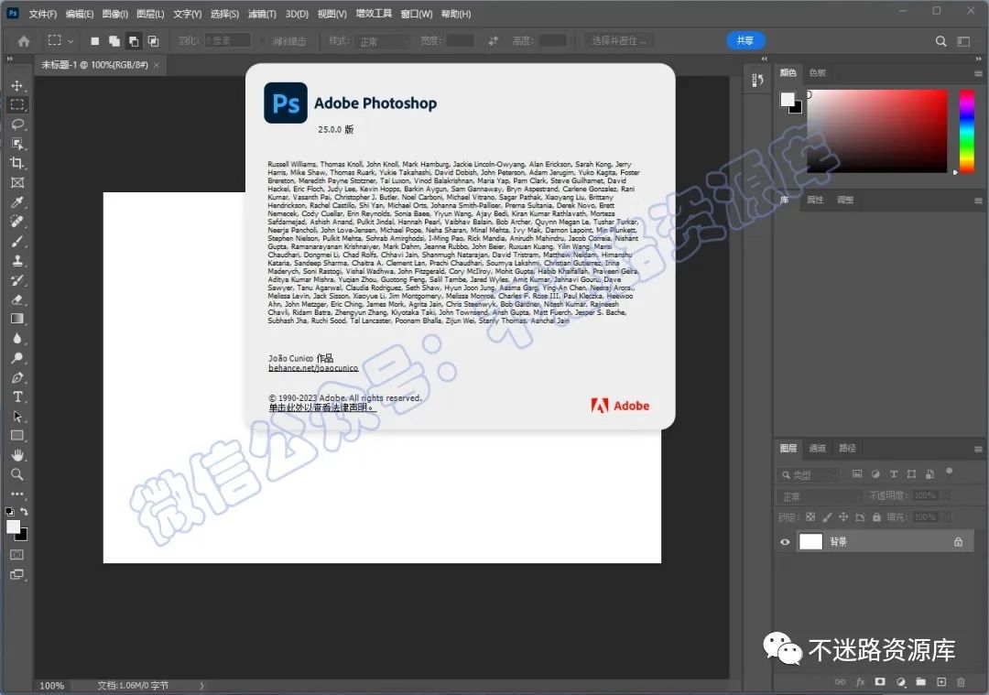Expand the status bar info arrow
Image resolution: width=989 pixels, height=695 pixels.
coord(201,686)
